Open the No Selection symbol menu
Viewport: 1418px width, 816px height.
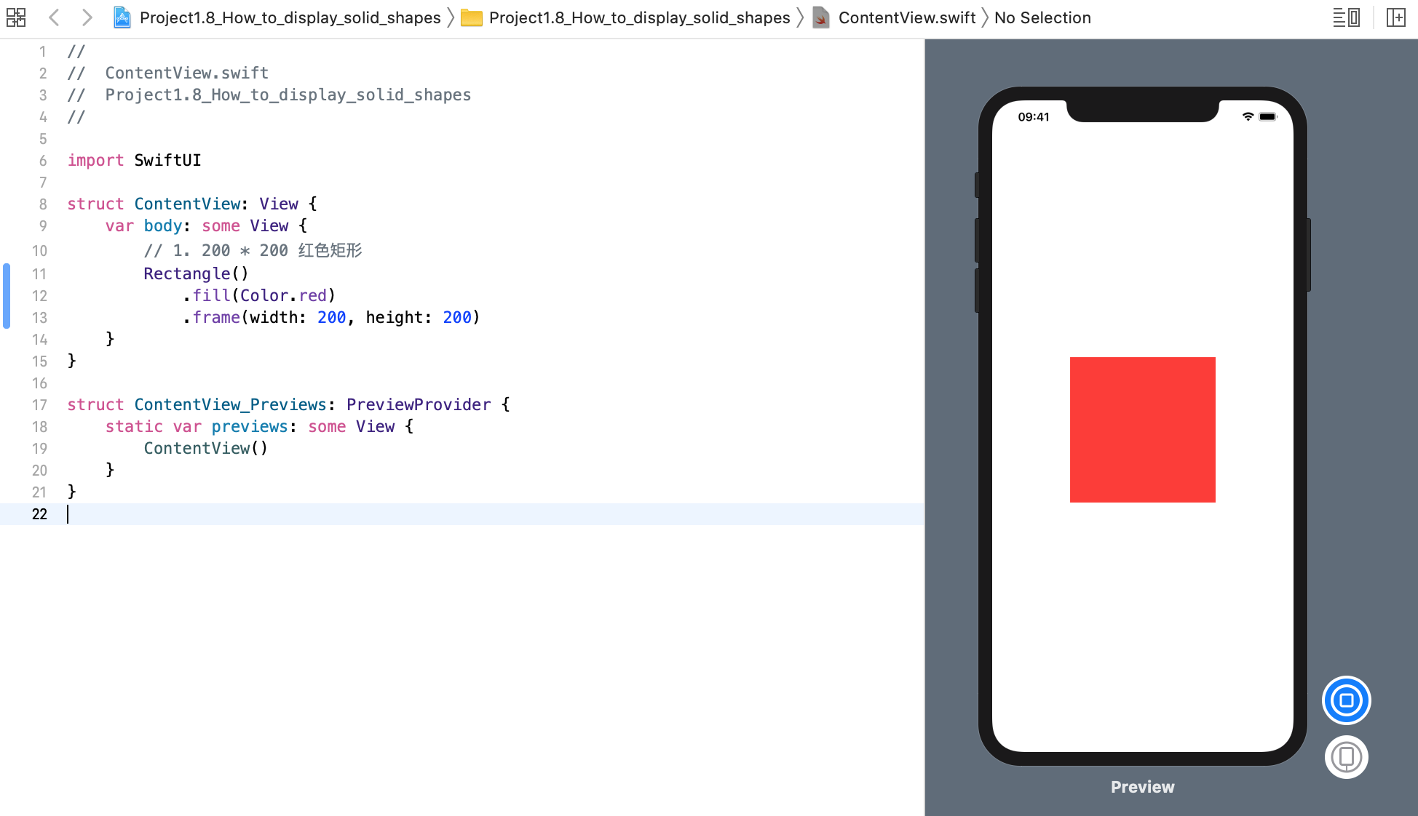click(1042, 17)
